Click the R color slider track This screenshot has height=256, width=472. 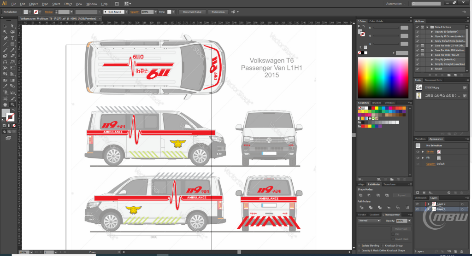(x=386, y=28)
